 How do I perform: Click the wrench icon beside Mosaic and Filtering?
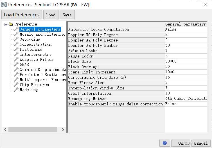click(x=16, y=34)
